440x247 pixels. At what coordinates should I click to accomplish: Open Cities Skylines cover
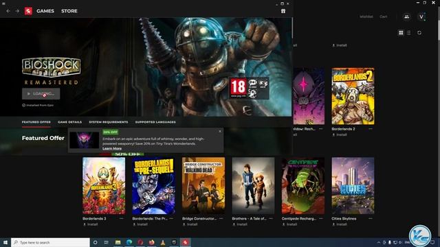coord(353,186)
